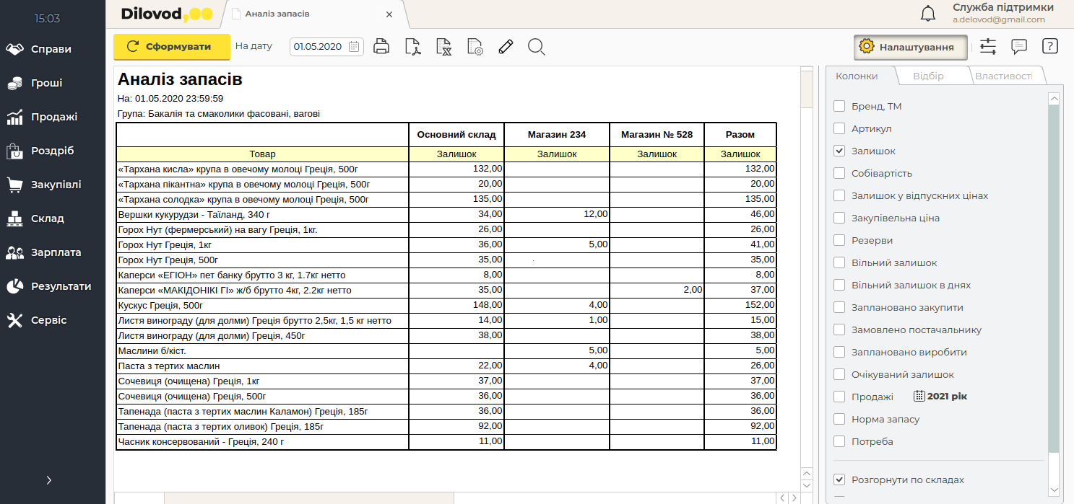
Task: Uncheck the Залишок column checkbox
Action: point(839,151)
